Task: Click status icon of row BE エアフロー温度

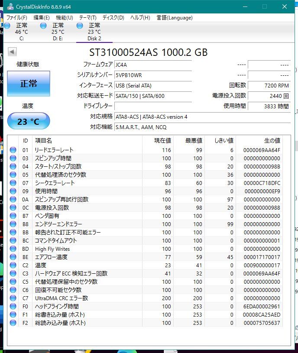Action: click(13, 257)
